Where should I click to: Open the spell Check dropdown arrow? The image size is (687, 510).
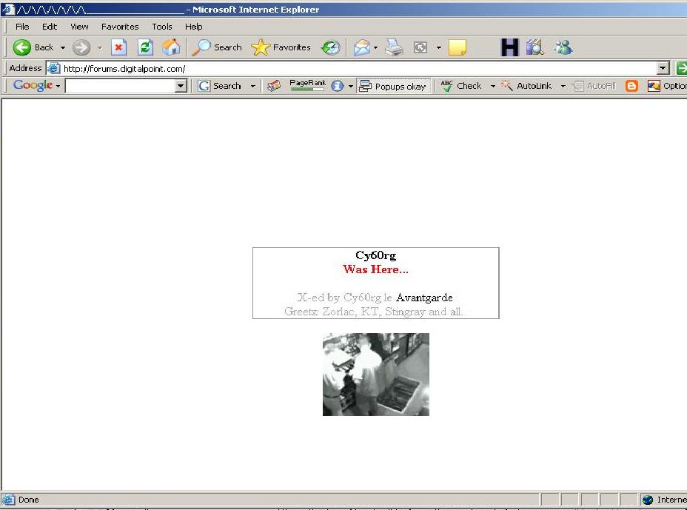tap(492, 86)
